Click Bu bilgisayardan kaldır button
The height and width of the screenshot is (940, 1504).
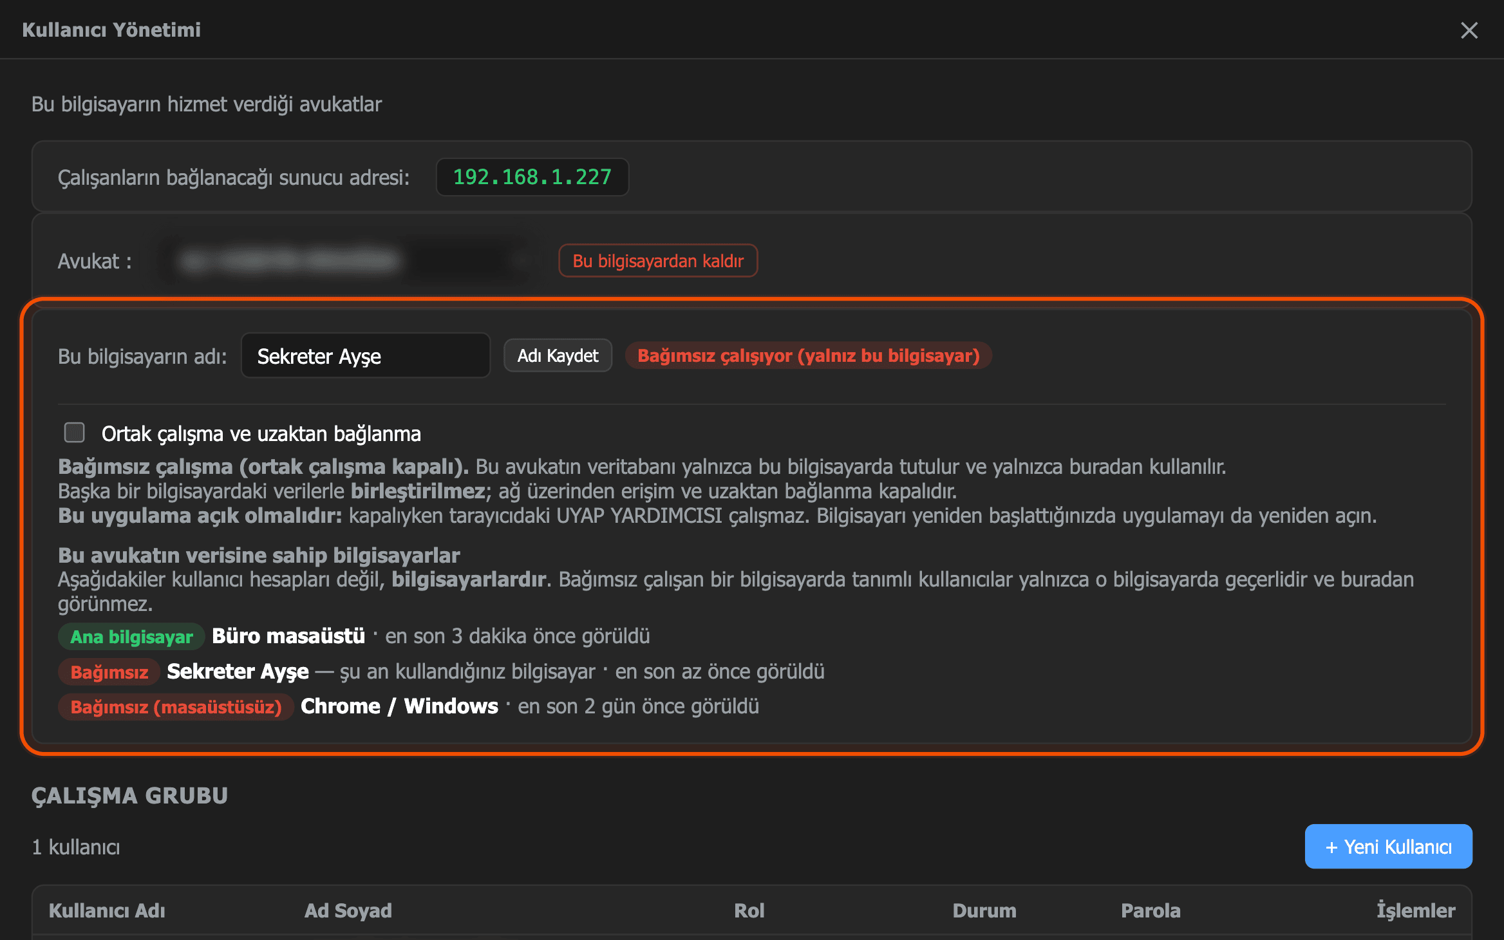[x=658, y=261]
